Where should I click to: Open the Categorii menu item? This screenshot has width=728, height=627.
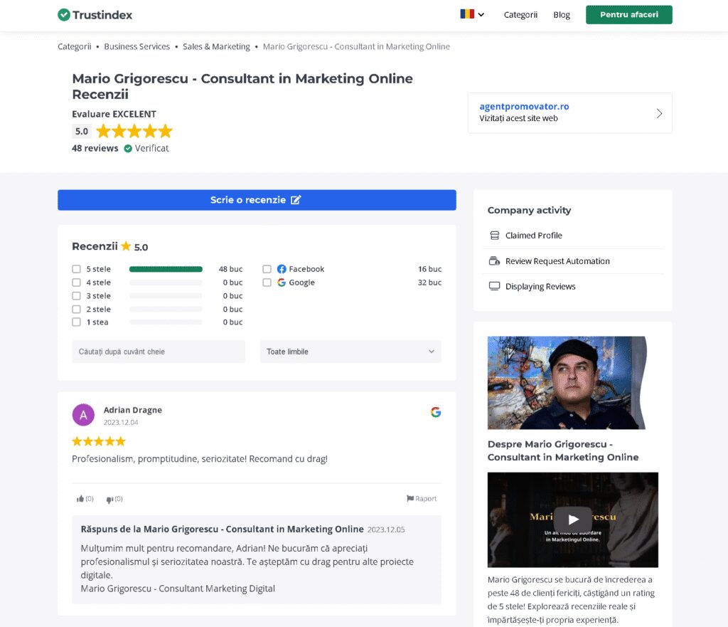[520, 15]
